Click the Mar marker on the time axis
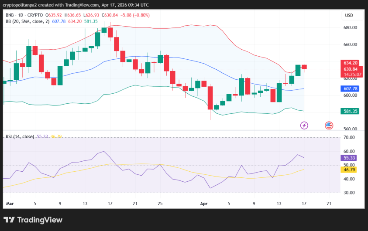 10,204
